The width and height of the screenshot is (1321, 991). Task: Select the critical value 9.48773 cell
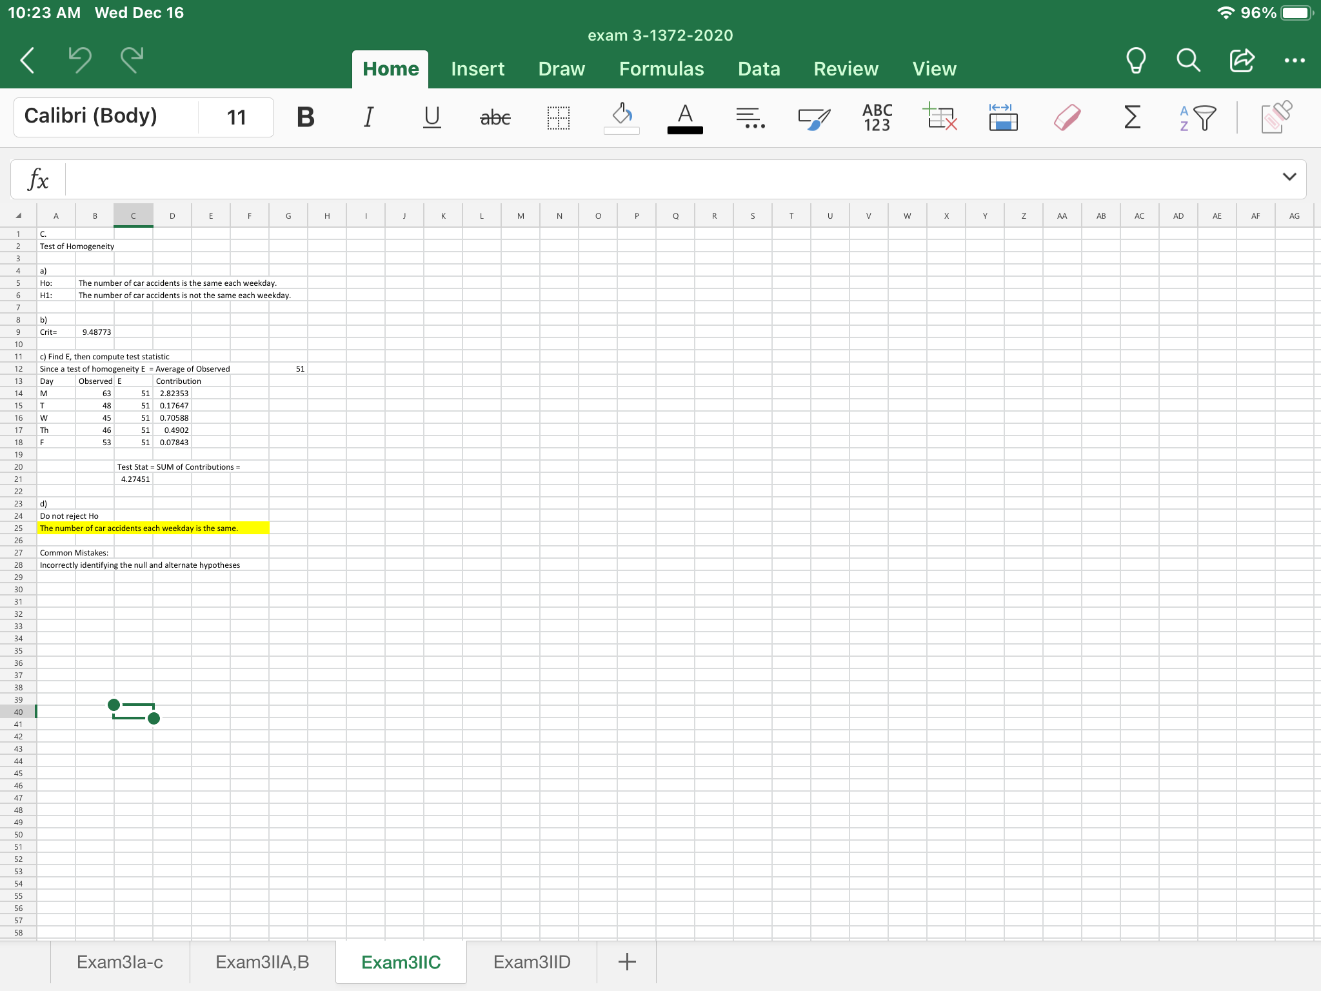95,332
